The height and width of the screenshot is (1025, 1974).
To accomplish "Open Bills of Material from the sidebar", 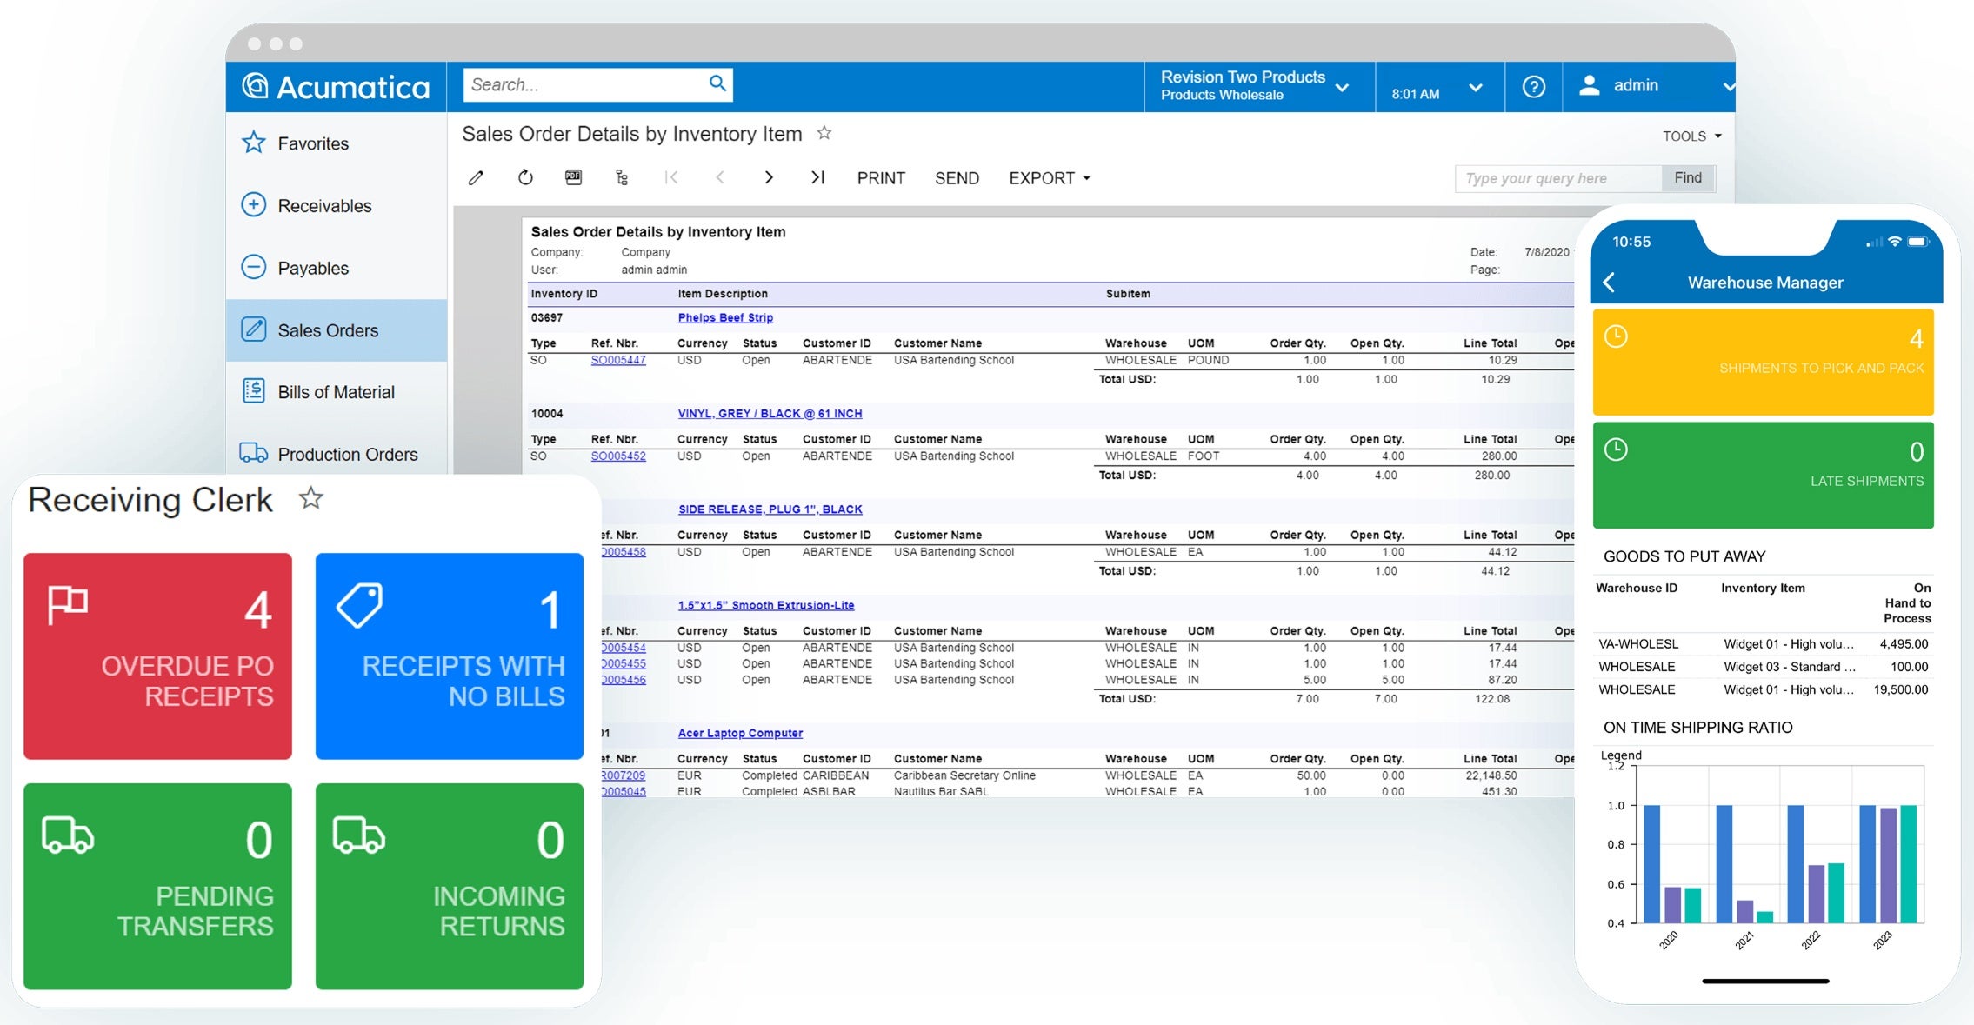I will [x=336, y=391].
